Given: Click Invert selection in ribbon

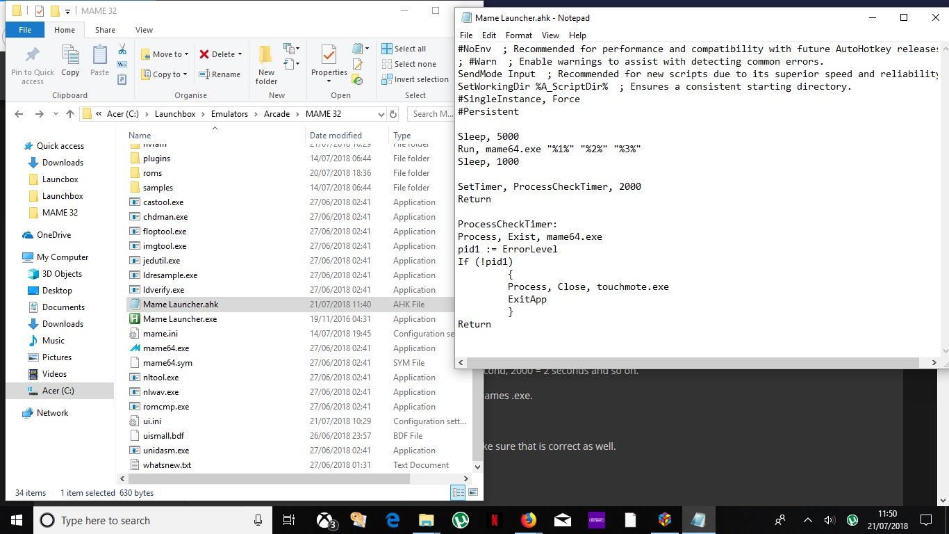Looking at the screenshot, I should 415,79.
